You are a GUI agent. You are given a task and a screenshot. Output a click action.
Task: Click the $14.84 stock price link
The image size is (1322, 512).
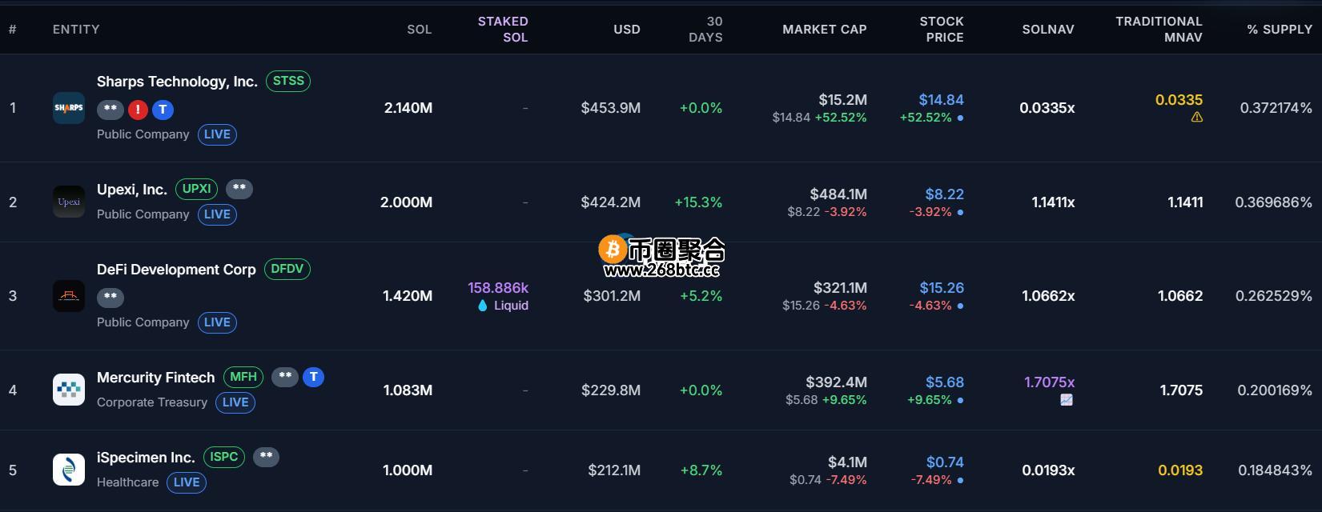[942, 100]
